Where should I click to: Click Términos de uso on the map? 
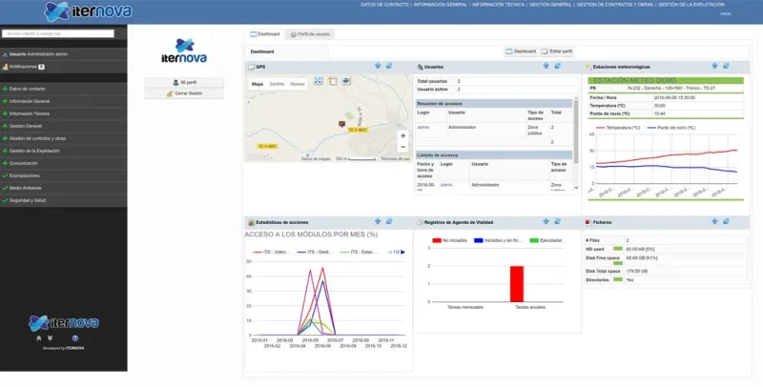395,159
